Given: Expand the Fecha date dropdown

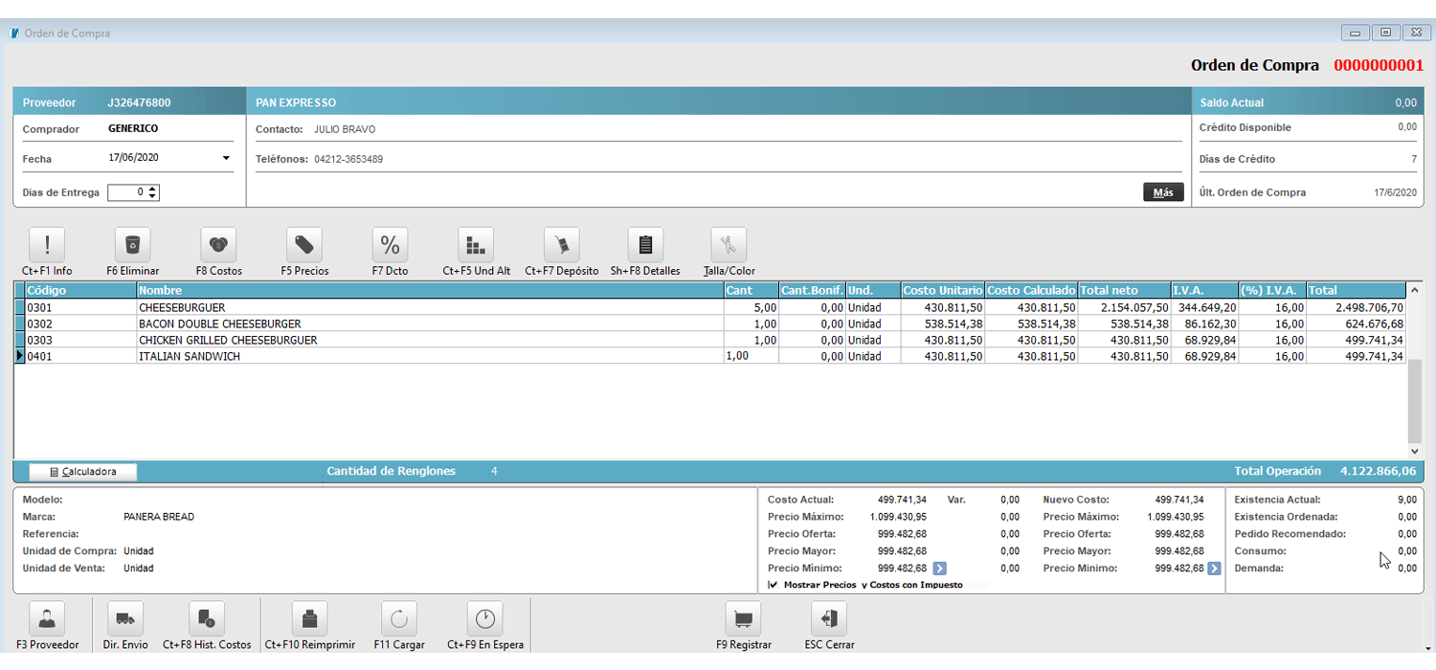Looking at the screenshot, I should 226,159.
